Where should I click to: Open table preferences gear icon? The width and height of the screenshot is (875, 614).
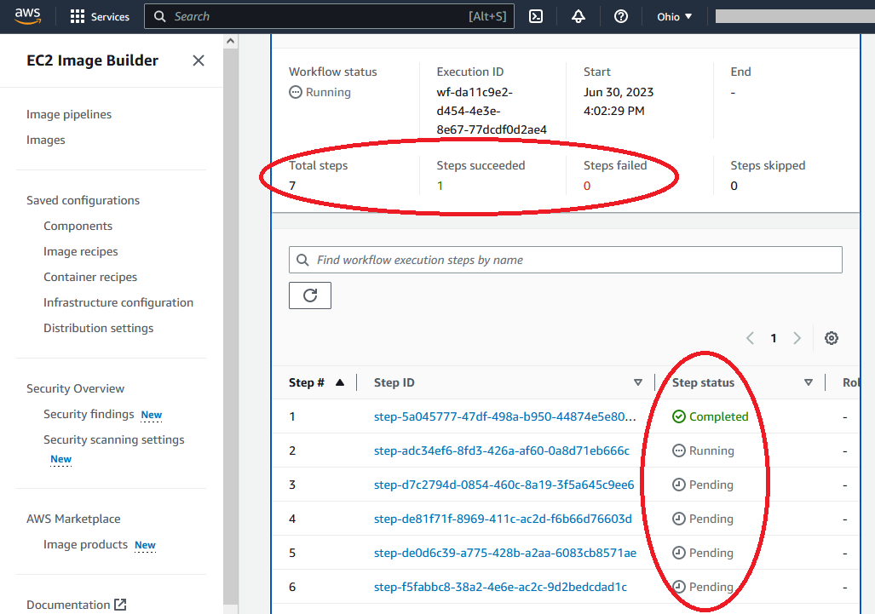[832, 338]
